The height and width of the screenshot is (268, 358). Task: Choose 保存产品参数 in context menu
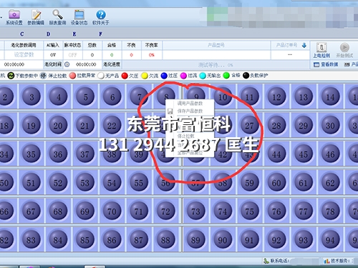coord(190,111)
